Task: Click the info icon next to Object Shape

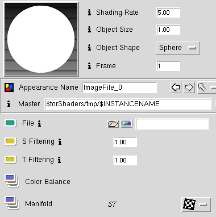Action: click(89, 48)
